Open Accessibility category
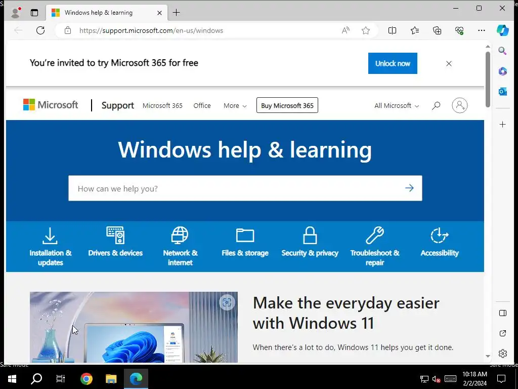 click(440, 242)
